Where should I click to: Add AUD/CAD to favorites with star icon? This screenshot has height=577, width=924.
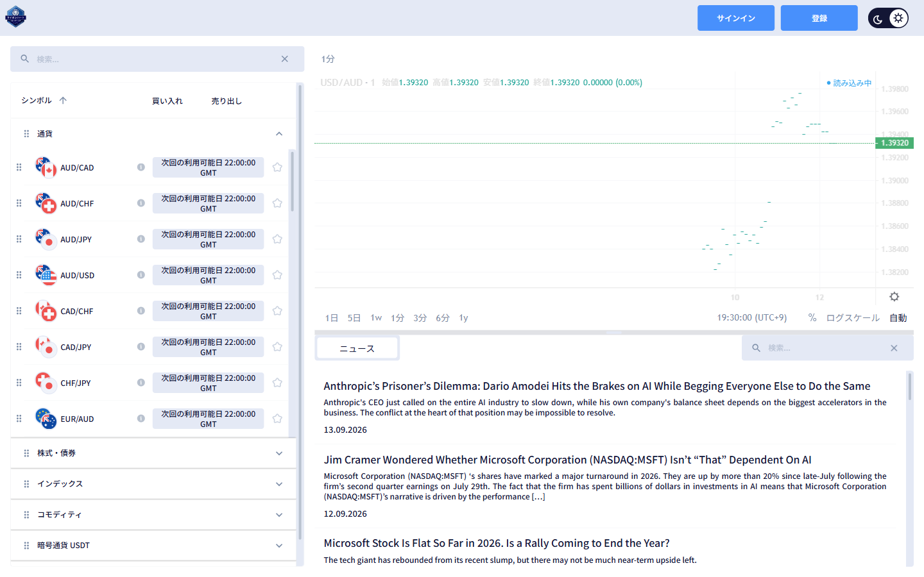tap(277, 167)
